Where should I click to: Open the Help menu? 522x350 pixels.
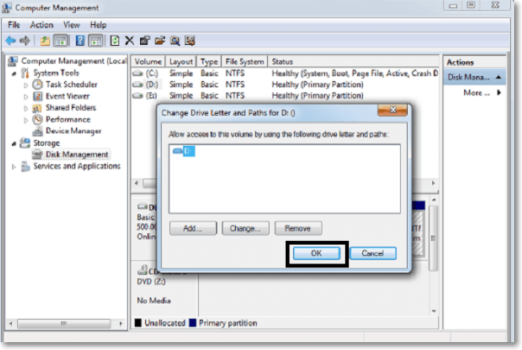(99, 25)
